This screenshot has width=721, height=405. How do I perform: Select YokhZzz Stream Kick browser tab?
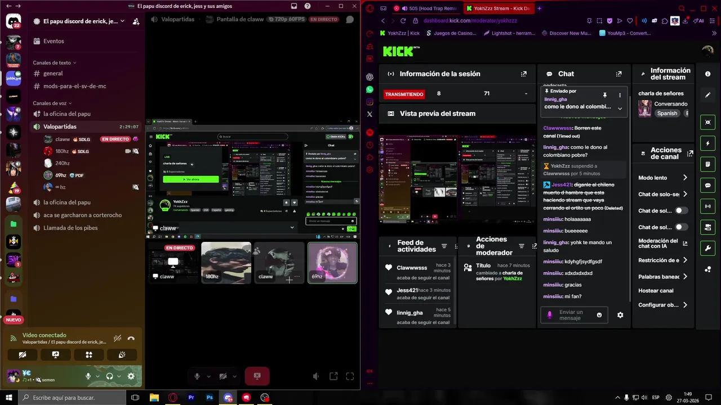tap(498, 8)
